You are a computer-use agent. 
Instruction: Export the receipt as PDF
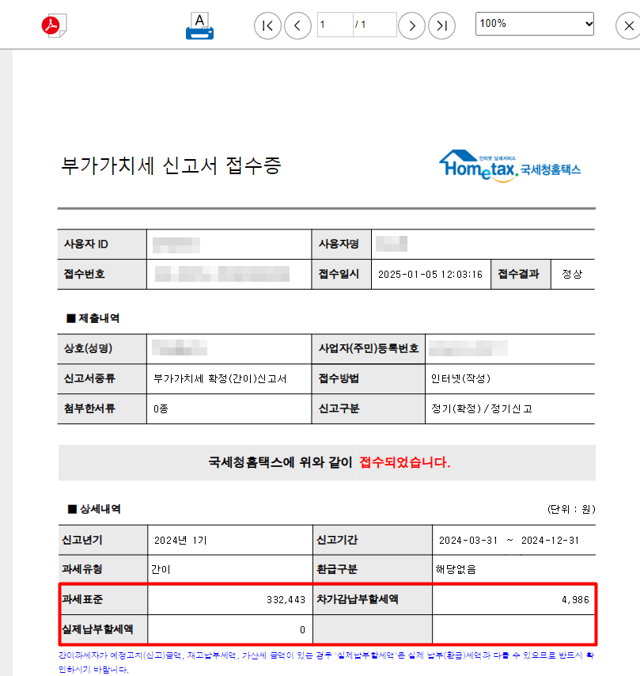53,25
